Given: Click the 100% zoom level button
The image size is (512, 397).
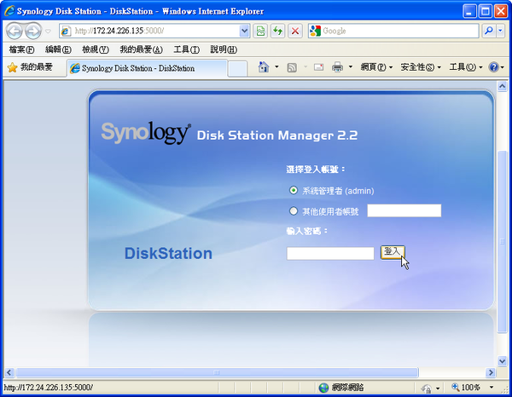Looking at the screenshot, I should point(466,388).
